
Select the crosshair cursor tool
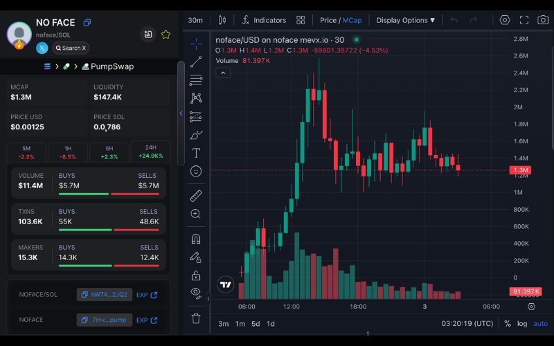pyautogui.click(x=196, y=44)
